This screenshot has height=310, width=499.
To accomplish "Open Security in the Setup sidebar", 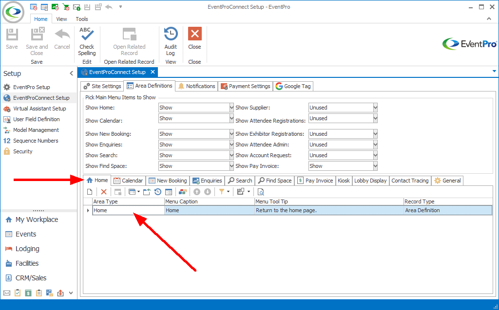I will coord(22,152).
